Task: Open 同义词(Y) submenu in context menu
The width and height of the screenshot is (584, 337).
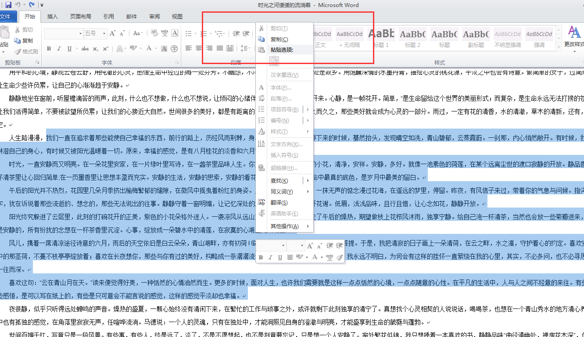Action: pyautogui.click(x=284, y=192)
